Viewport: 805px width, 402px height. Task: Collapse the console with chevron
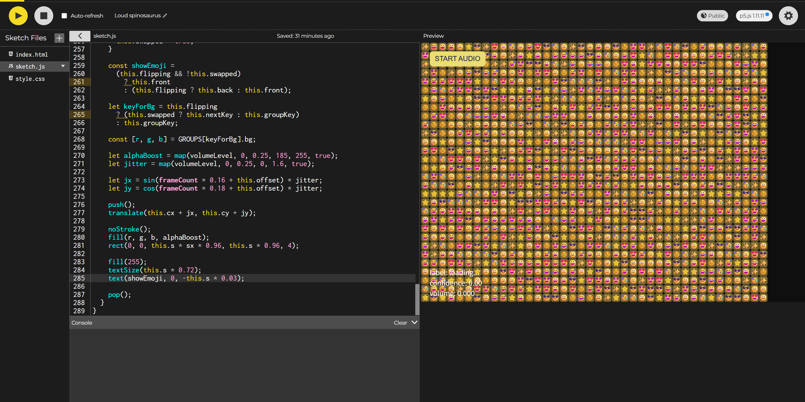(x=415, y=322)
